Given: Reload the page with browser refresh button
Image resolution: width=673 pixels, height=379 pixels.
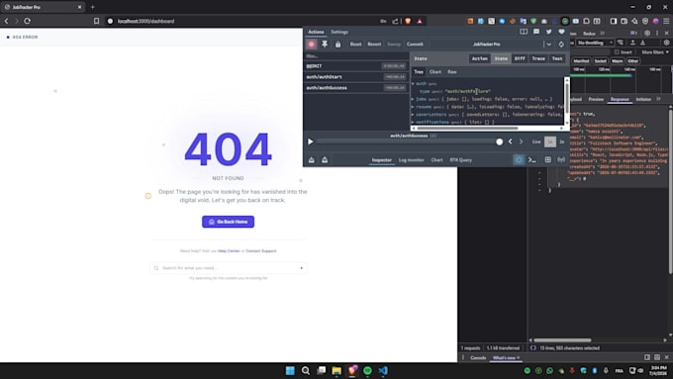Looking at the screenshot, I should click(x=28, y=21).
